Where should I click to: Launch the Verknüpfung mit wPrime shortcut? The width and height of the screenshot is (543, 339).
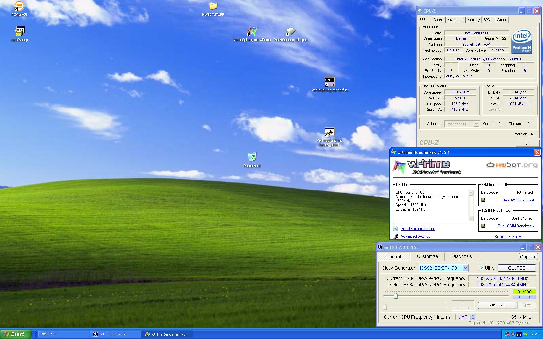(x=252, y=34)
